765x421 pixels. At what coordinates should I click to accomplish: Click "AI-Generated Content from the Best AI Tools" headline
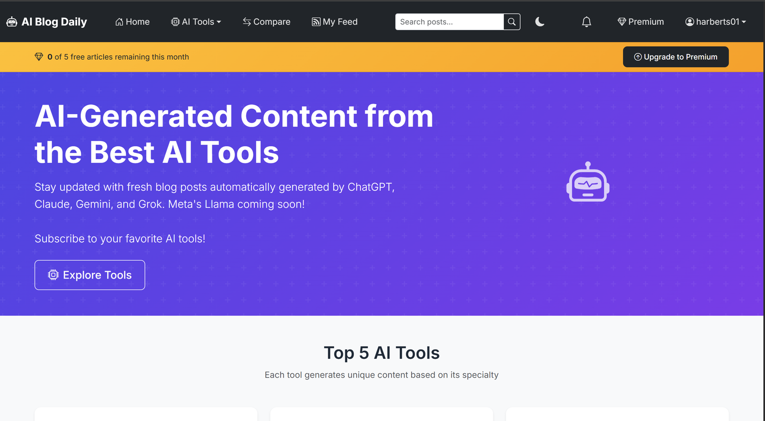234,134
